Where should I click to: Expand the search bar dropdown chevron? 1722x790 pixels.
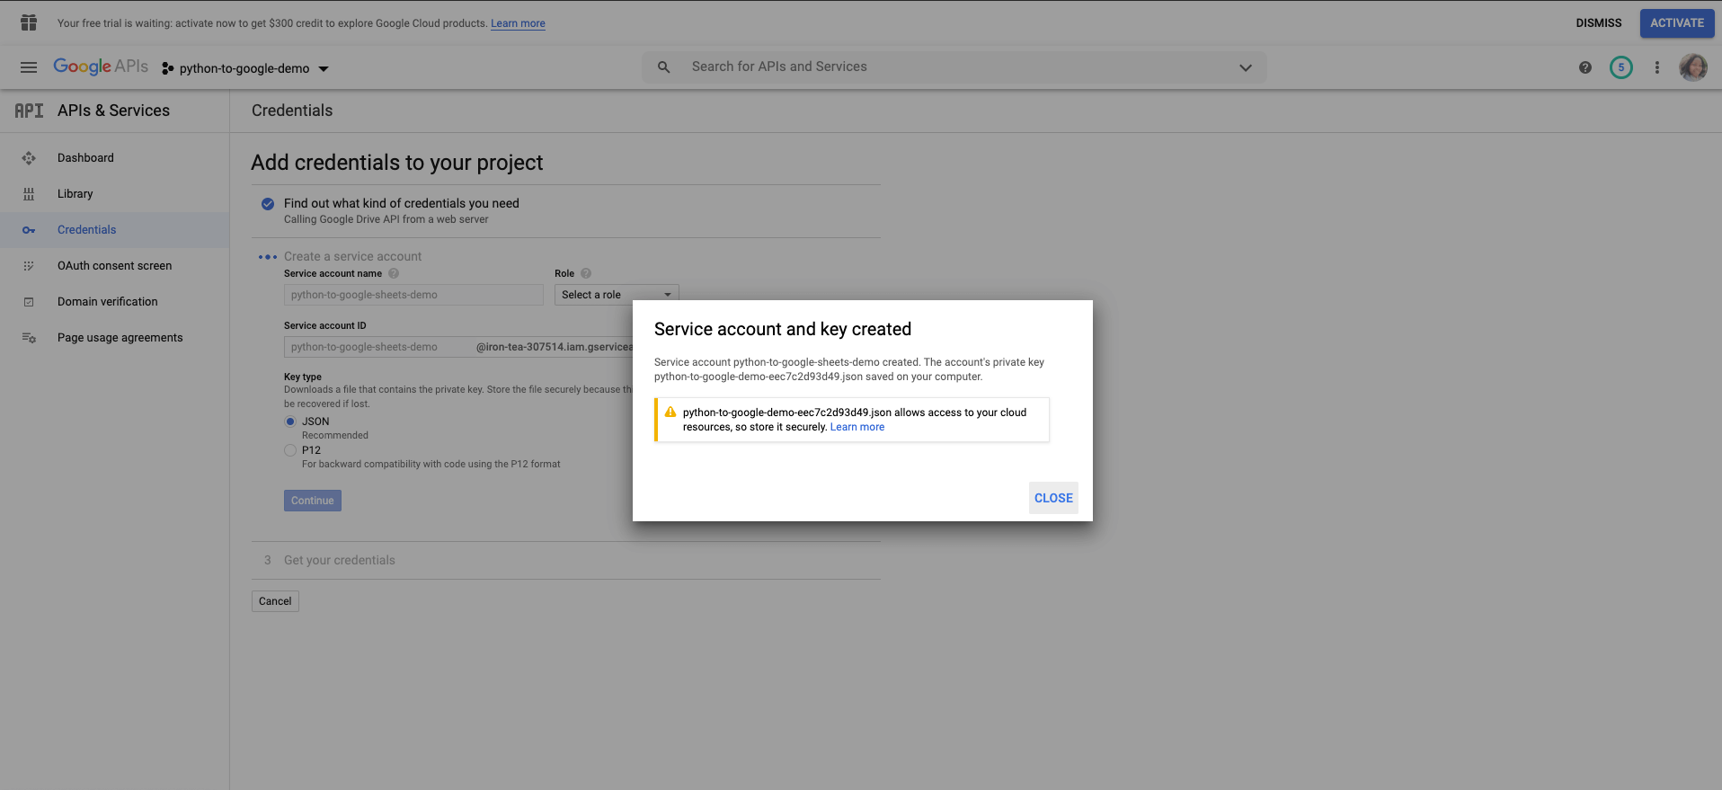(1246, 67)
